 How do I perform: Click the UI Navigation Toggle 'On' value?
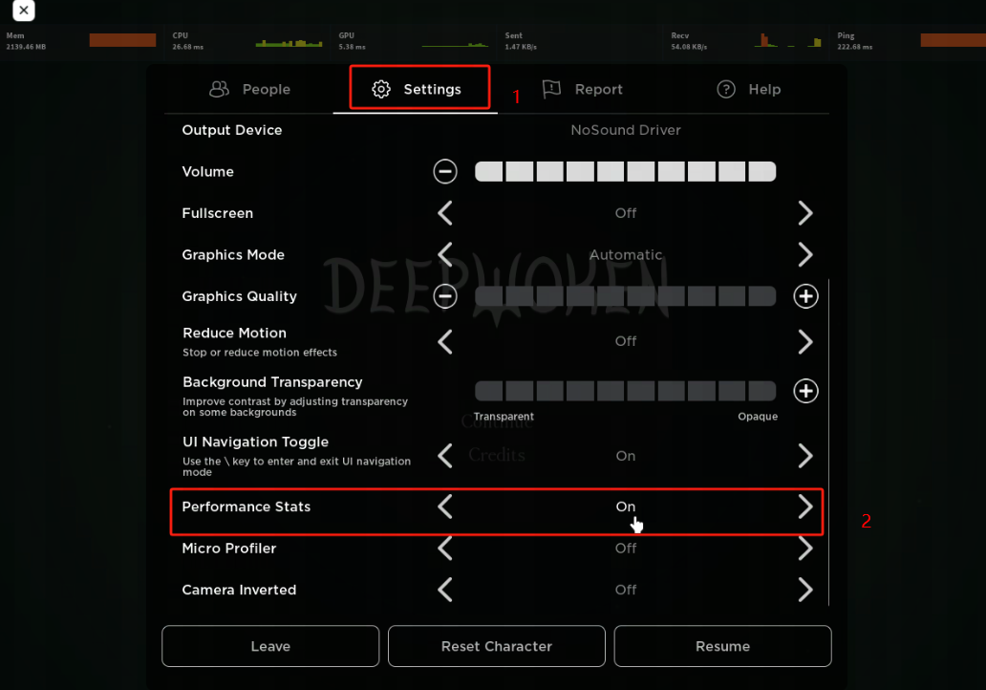(626, 456)
